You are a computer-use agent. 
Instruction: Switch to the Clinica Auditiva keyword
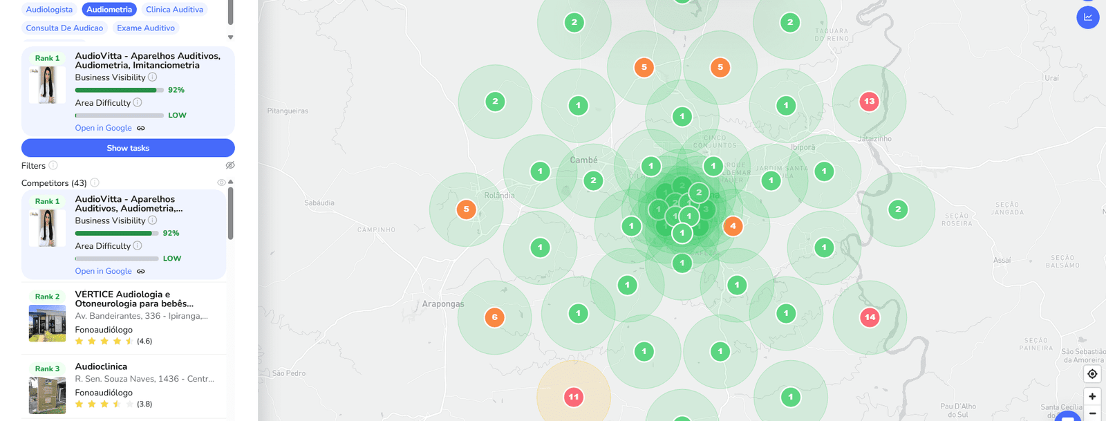tap(174, 10)
